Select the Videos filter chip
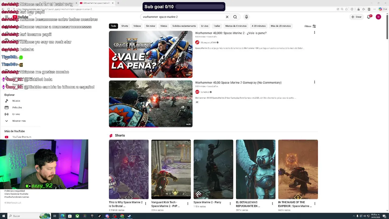 [137, 26]
